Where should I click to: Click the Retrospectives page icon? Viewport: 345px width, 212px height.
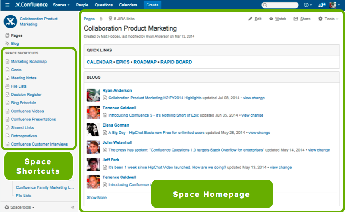[x=7, y=136]
